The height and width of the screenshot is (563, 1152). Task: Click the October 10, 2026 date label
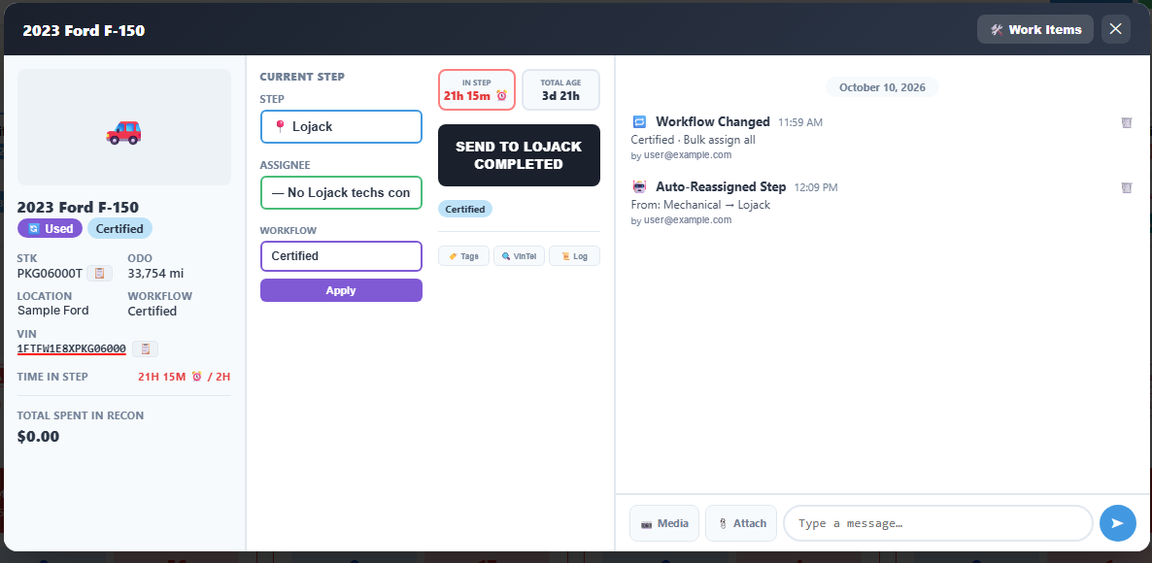click(882, 87)
